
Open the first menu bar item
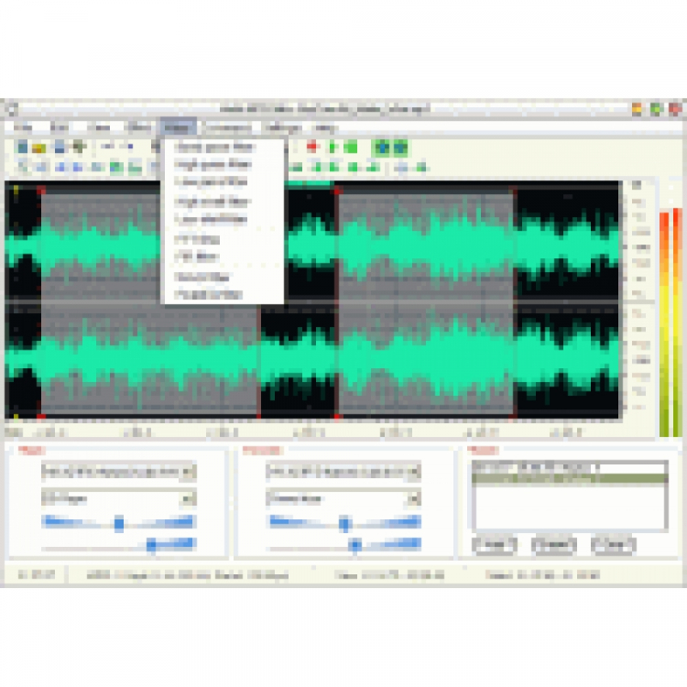point(23,128)
